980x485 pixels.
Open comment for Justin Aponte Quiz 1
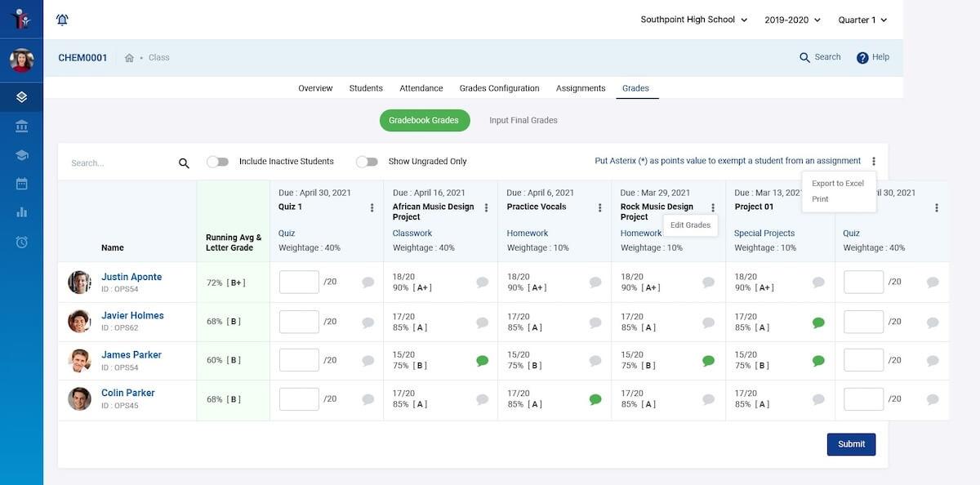coord(367,283)
